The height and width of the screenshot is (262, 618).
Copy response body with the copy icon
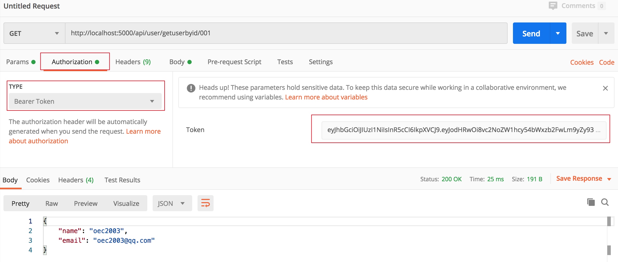pyautogui.click(x=591, y=202)
